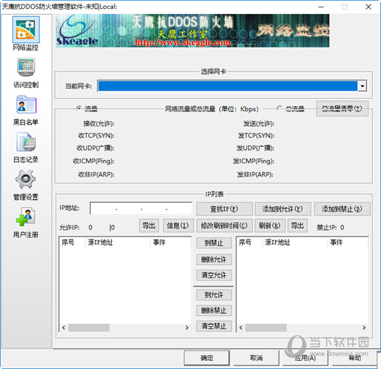Click right scroll arrow of forbidden IP list

tap(364, 328)
